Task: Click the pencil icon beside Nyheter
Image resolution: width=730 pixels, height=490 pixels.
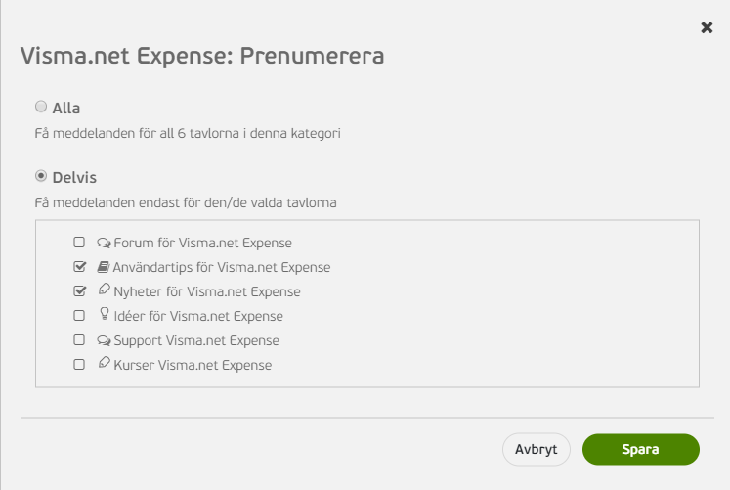Action: 105,290
